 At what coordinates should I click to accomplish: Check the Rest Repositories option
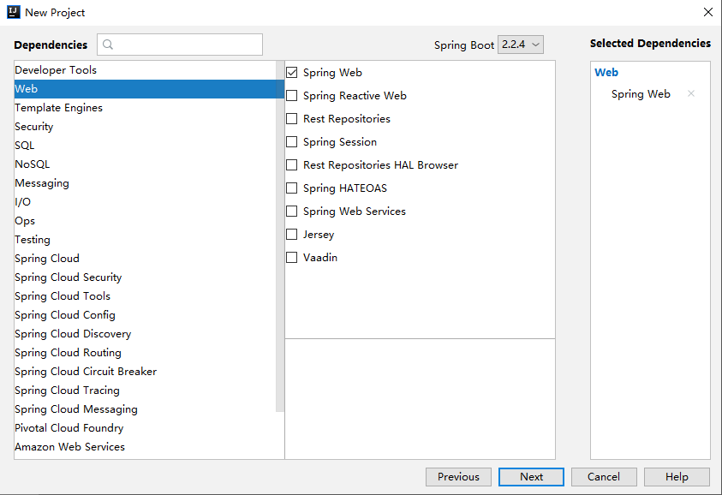pyautogui.click(x=291, y=118)
